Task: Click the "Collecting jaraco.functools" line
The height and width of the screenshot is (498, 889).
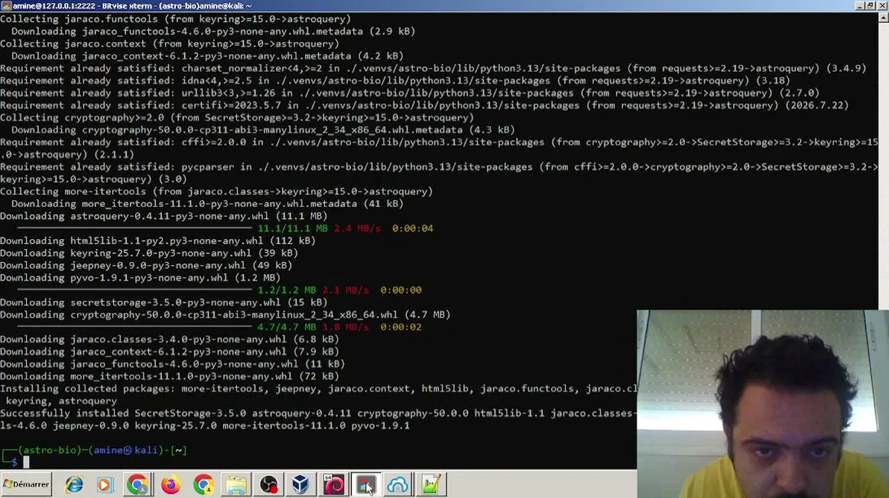Action: (175, 19)
